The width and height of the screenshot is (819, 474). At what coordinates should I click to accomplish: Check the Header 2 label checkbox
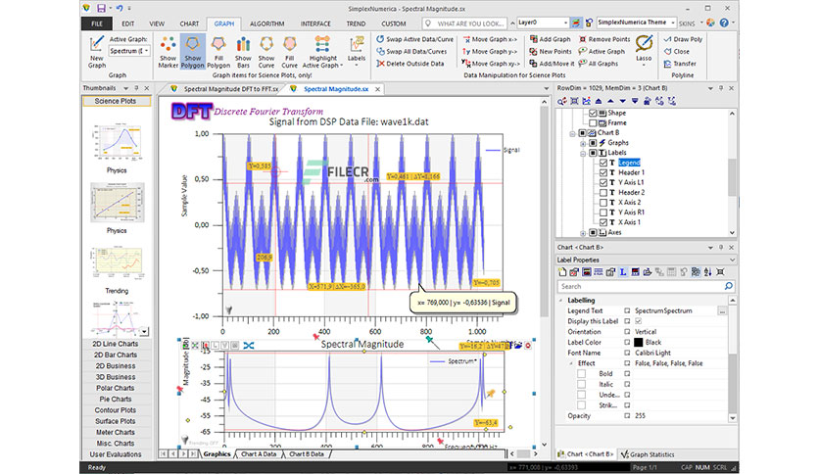tap(603, 192)
